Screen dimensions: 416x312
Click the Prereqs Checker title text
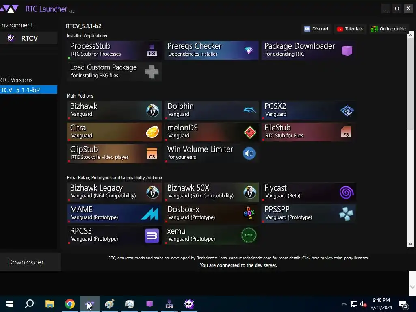[194, 46]
